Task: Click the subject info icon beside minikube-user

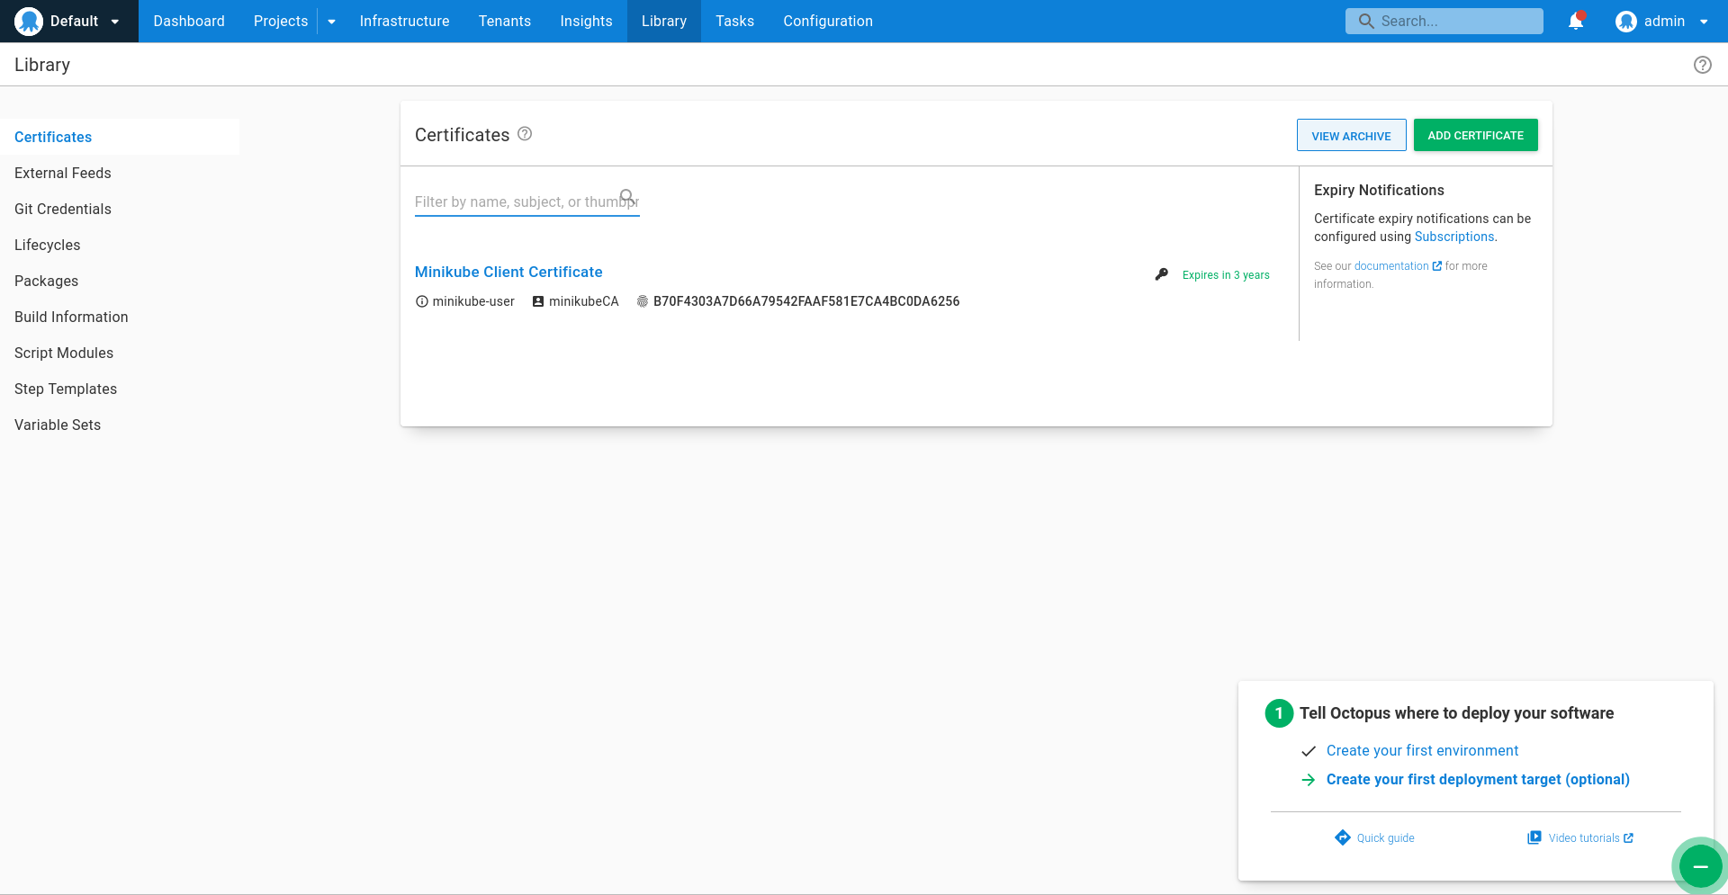Action: point(421,301)
